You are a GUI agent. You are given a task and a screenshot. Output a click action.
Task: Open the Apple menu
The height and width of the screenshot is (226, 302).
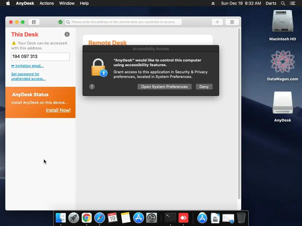8,3
